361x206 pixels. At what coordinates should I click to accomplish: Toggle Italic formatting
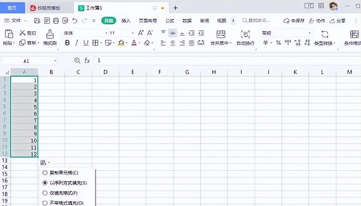(77, 43)
